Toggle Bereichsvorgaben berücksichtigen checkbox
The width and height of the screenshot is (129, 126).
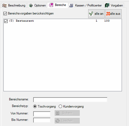[5, 14]
